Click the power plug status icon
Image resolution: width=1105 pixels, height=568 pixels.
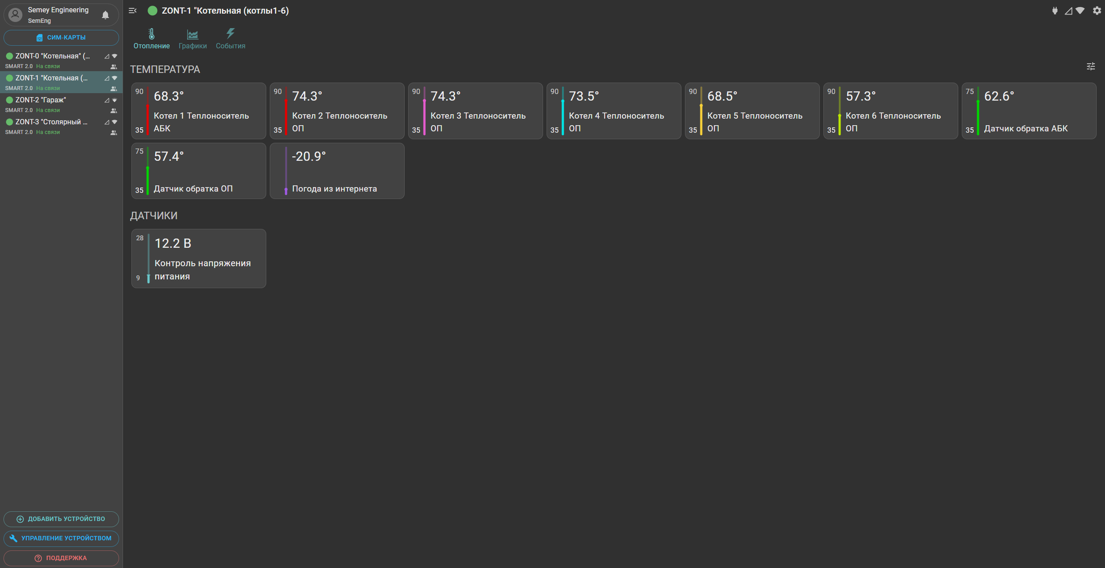tap(1054, 11)
